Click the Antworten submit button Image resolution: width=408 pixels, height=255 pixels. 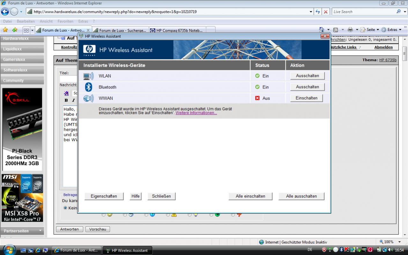[x=70, y=229]
